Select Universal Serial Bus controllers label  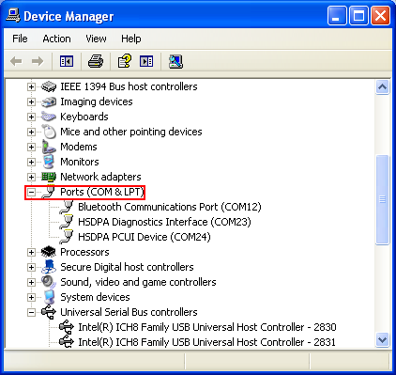click(x=129, y=312)
